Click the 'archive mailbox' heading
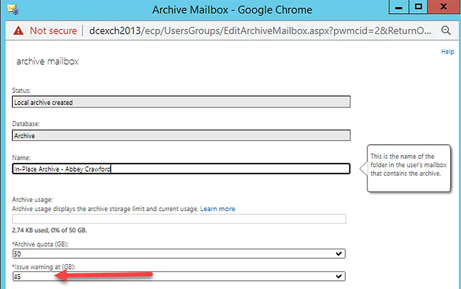 (47, 61)
